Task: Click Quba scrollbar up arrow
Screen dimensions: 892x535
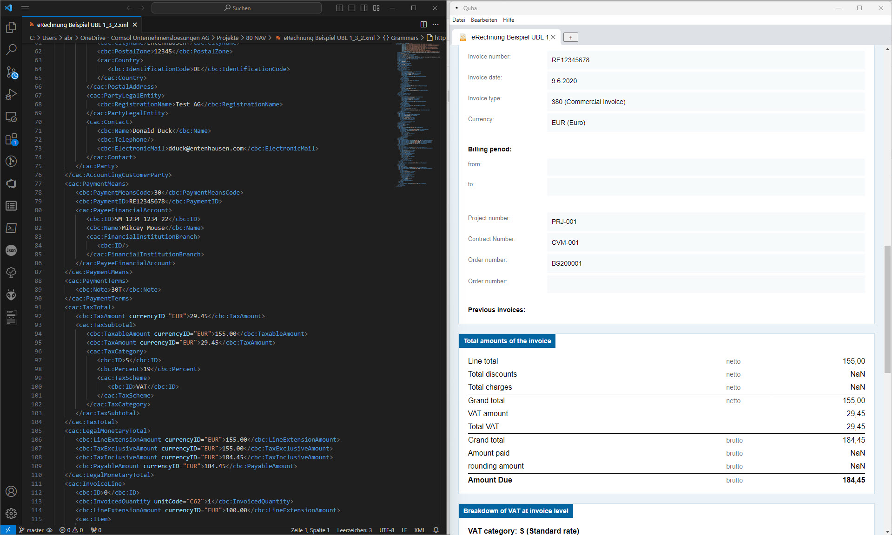Action: pyautogui.click(x=887, y=49)
